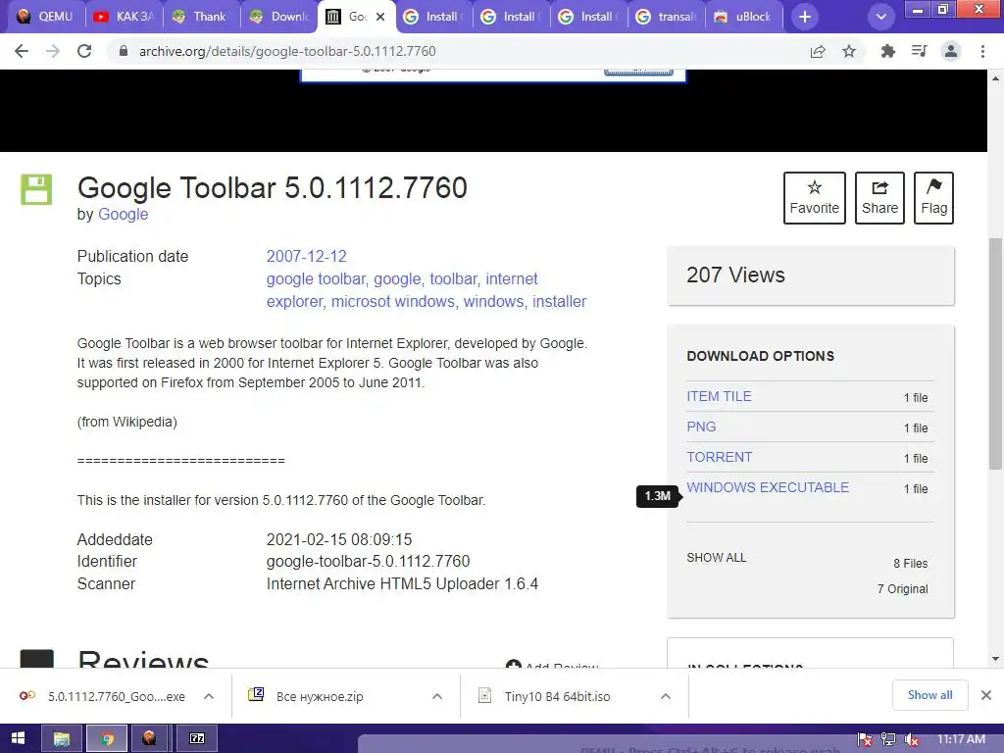Click the network tray icon
This screenshot has height=753, width=1004.
click(888, 739)
